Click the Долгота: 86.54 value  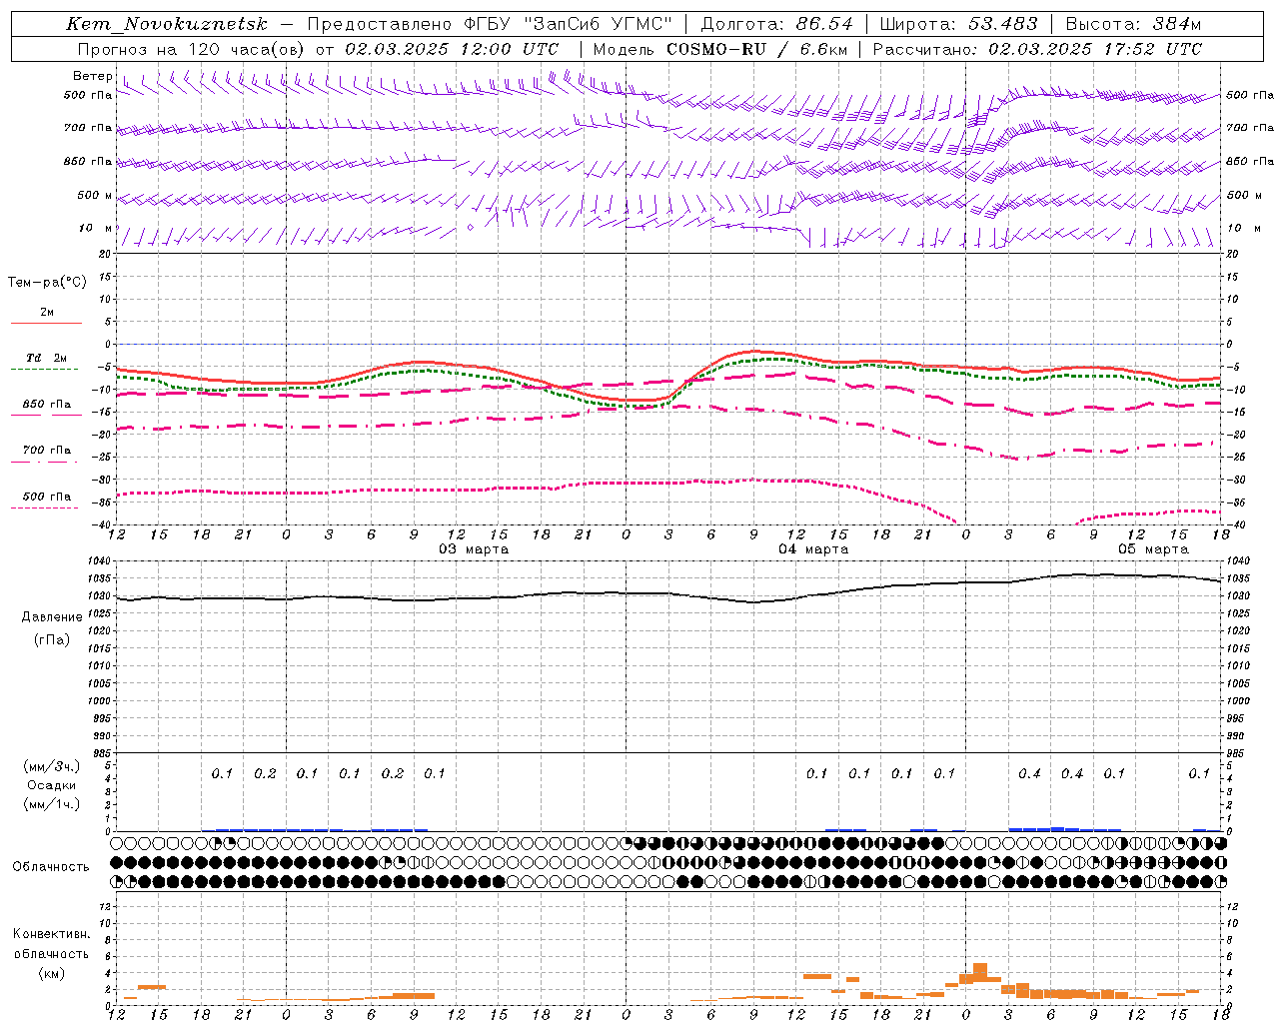[x=776, y=24]
